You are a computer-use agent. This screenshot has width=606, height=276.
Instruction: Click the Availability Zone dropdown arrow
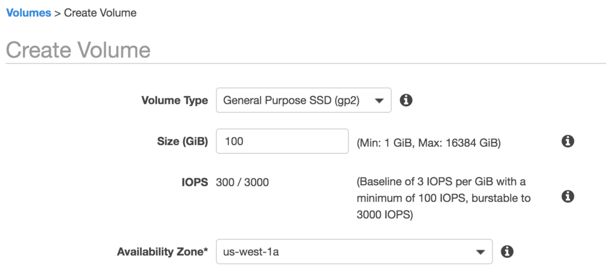point(481,252)
